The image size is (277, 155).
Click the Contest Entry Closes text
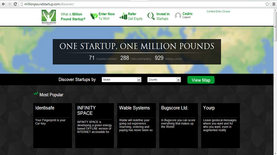[218, 12]
